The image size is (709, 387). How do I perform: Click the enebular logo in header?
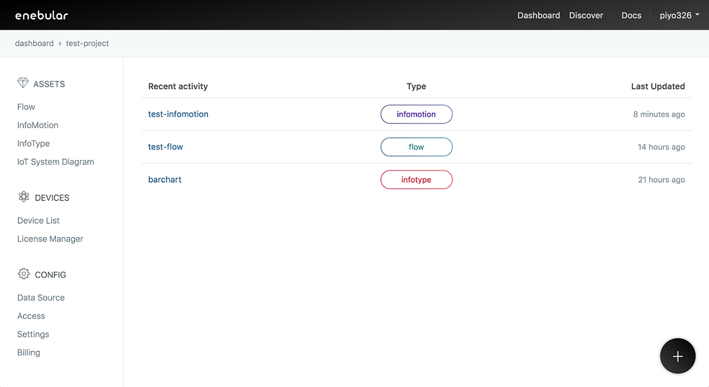coord(42,15)
